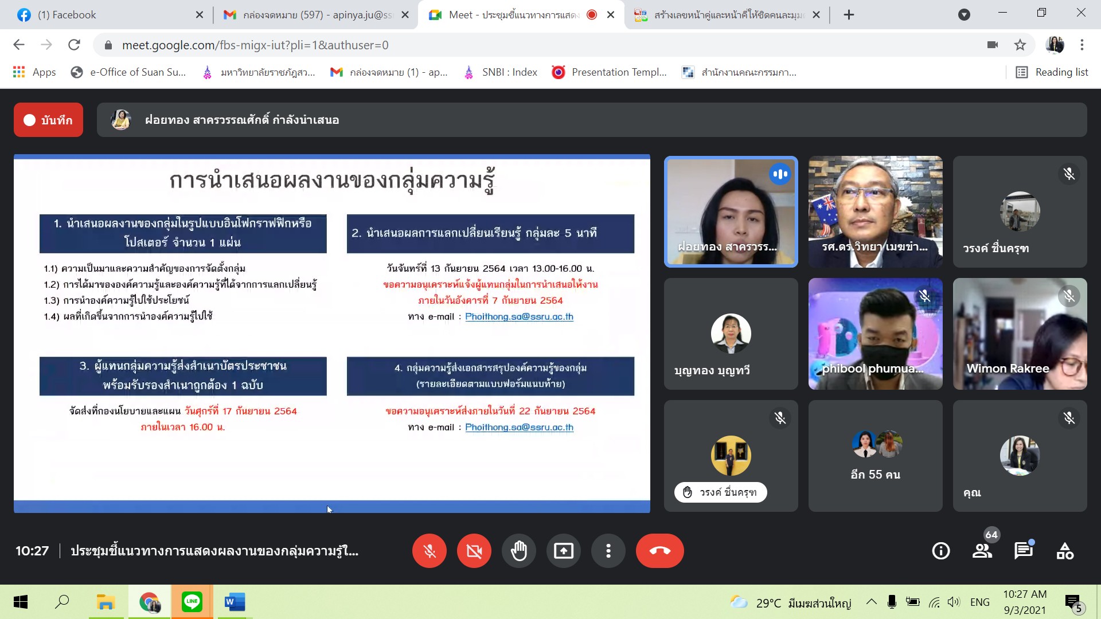Switch to the Gmail inbox browser tab

point(315,15)
